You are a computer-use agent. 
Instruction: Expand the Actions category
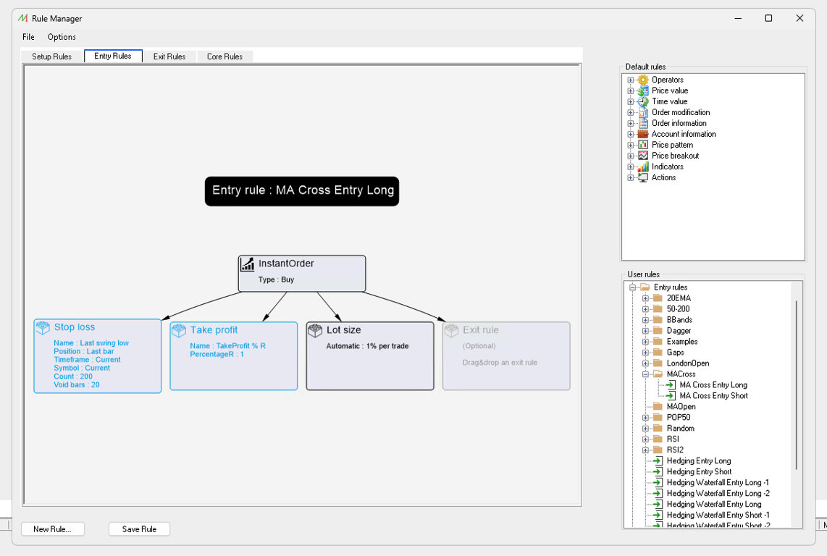point(631,177)
